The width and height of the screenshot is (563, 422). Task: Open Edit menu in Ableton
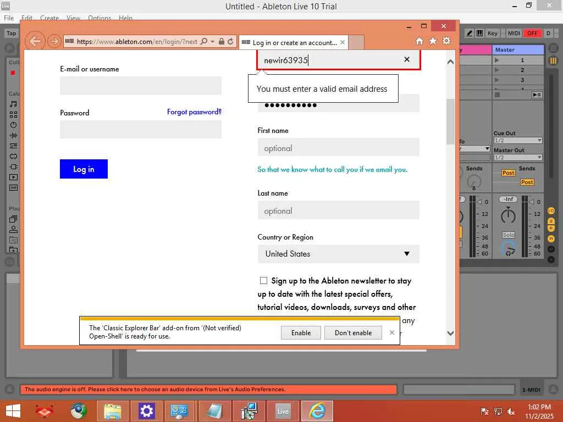tap(27, 18)
